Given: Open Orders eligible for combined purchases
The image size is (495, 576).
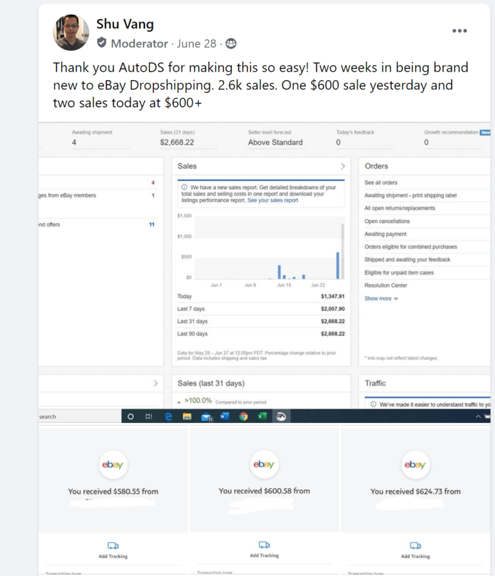Looking at the screenshot, I should [411, 247].
